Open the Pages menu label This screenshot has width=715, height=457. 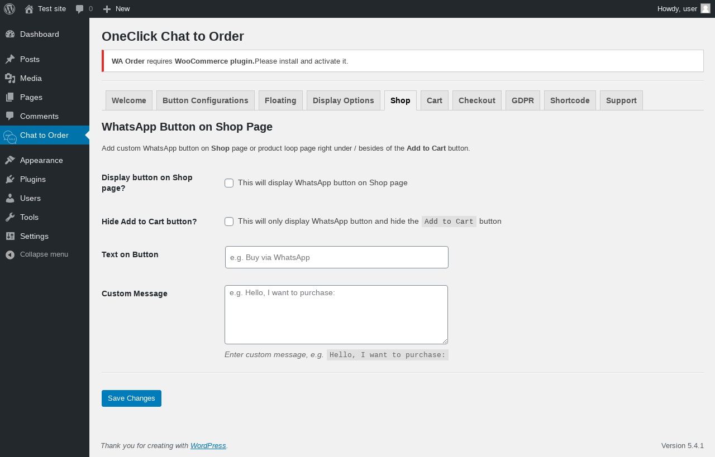pyautogui.click(x=31, y=97)
